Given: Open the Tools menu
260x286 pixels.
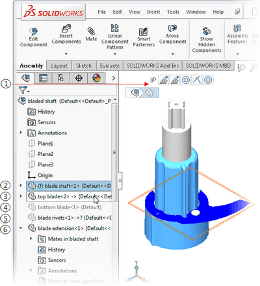Looking at the screenshot, I should pyautogui.click(x=173, y=12).
